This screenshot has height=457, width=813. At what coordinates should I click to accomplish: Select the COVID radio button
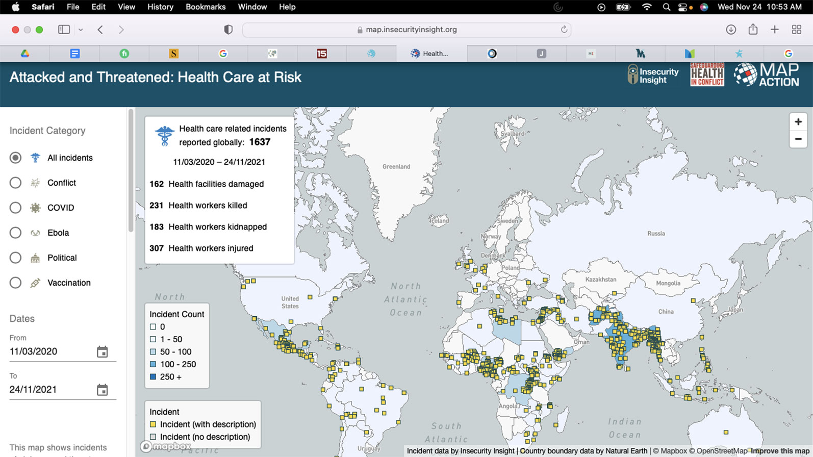click(15, 208)
